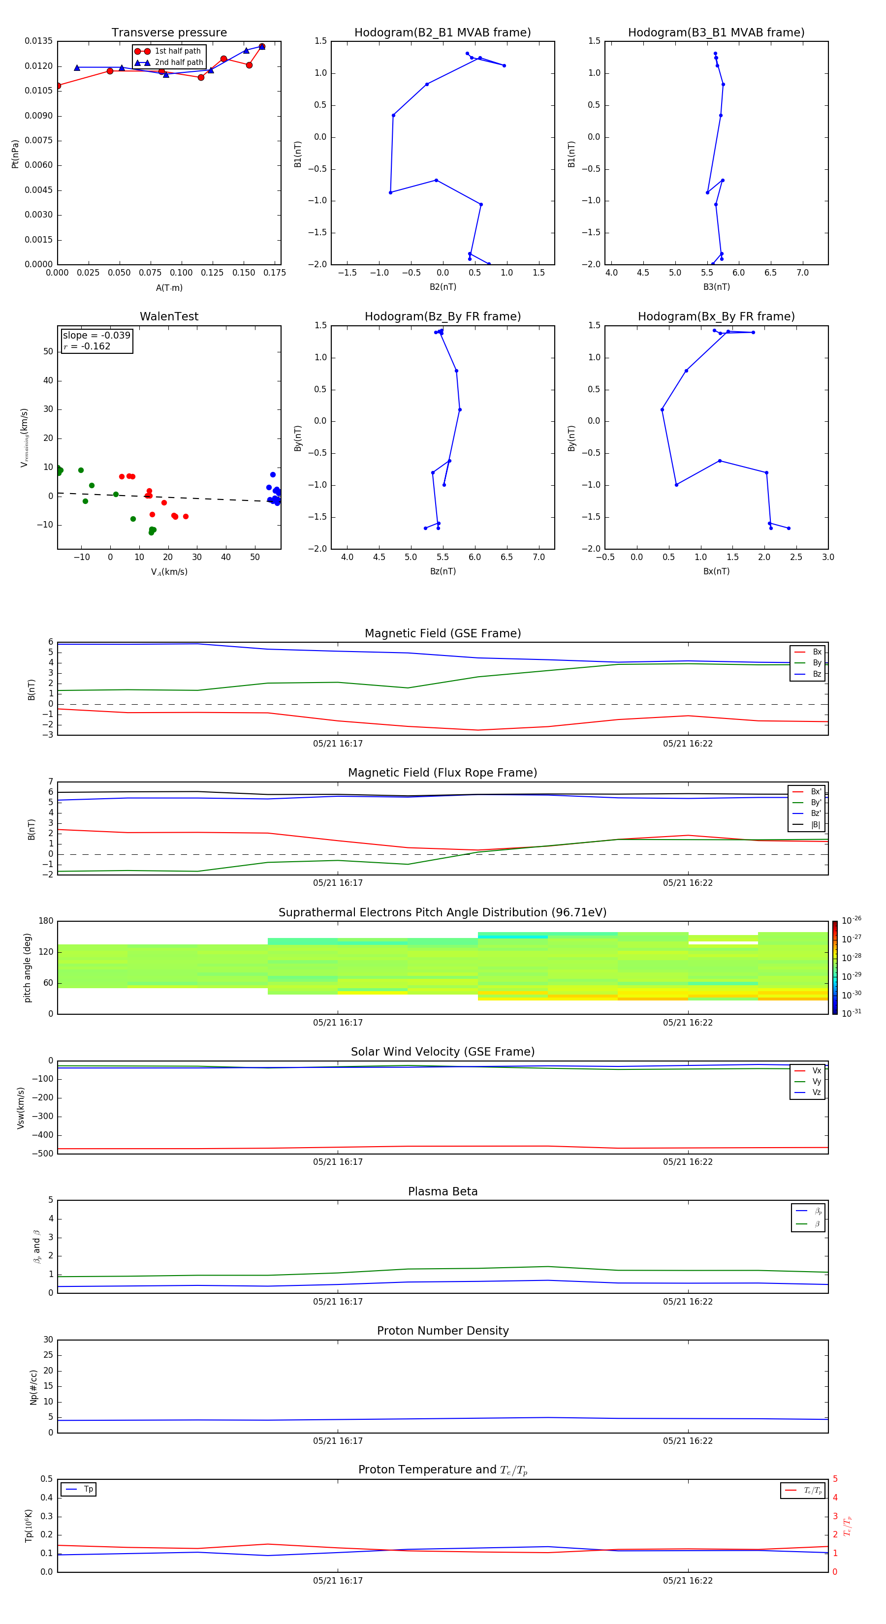Click '2nd half path' legend entry
886x1624 pixels.
pos(168,62)
